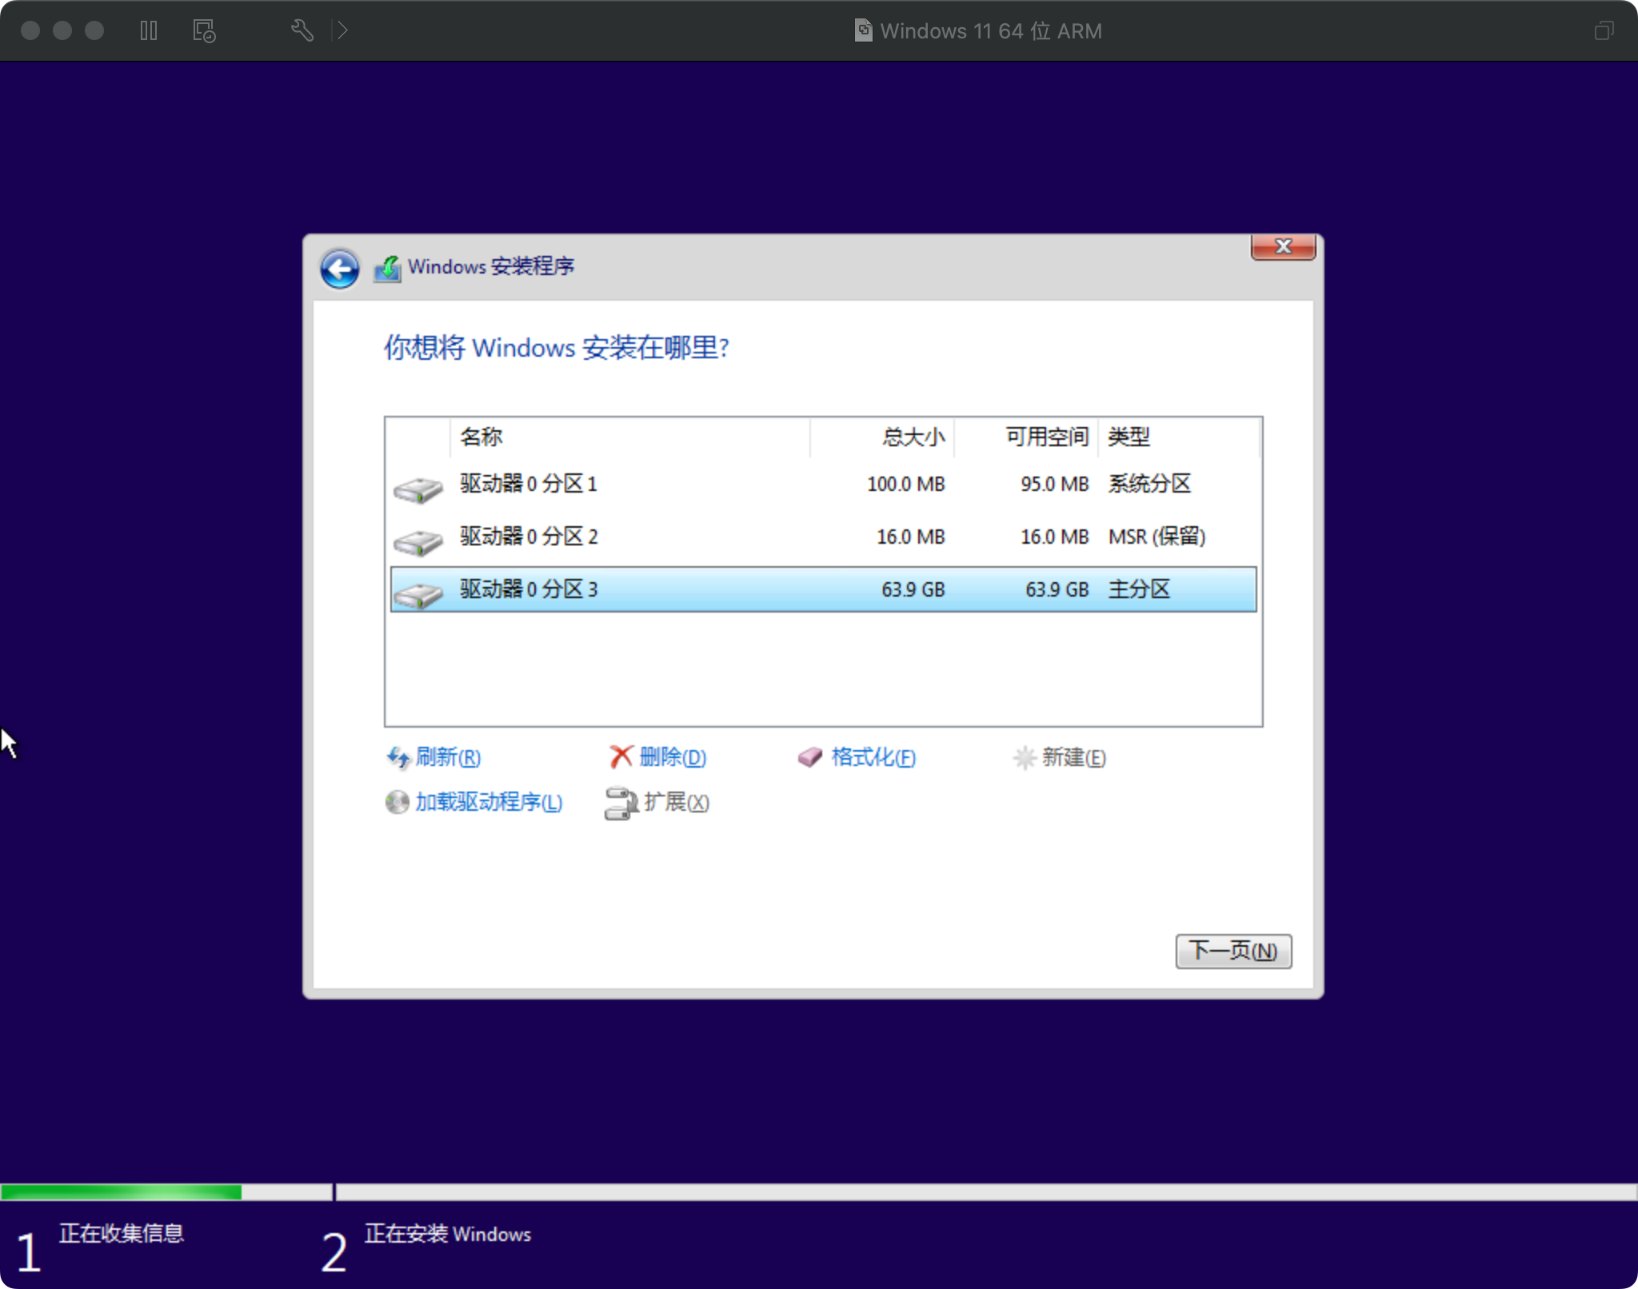Viewport: 1638px width, 1289px height.
Task: Click the 100.0 MB total size cell
Action: [x=906, y=485]
